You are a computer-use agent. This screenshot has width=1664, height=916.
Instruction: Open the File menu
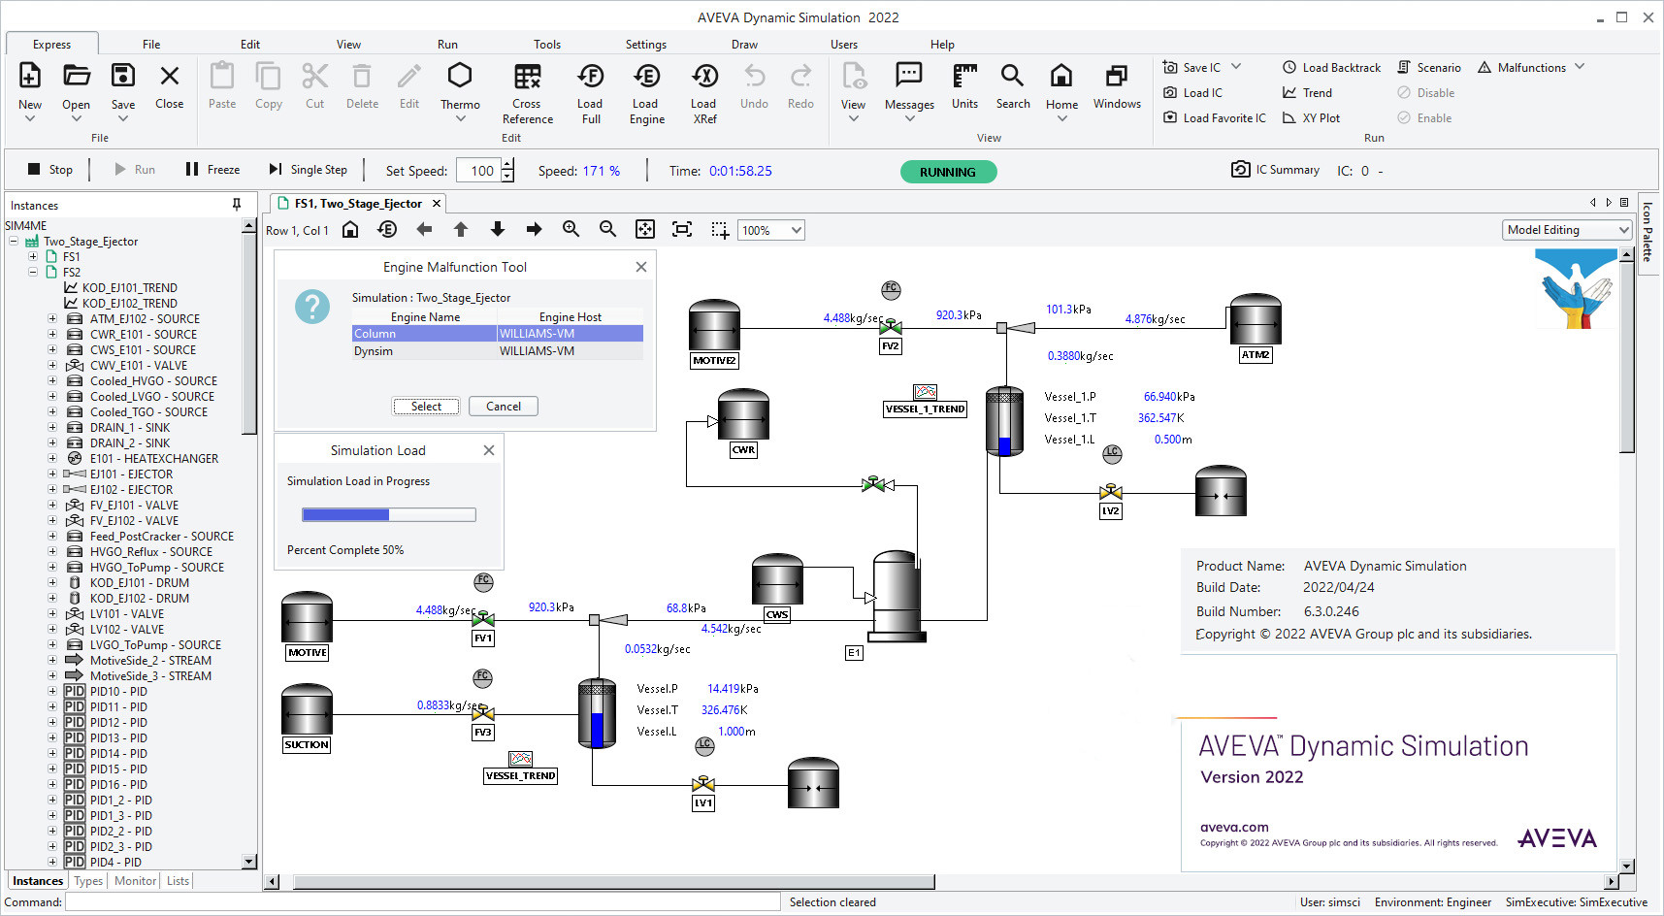point(151,45)
